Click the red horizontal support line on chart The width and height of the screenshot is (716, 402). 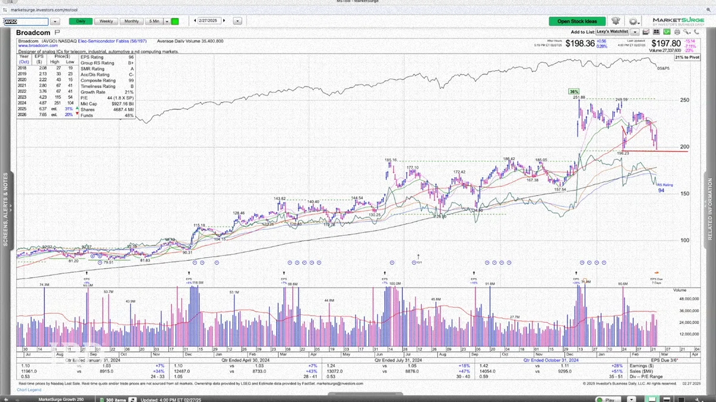click(x=655, y=151)
